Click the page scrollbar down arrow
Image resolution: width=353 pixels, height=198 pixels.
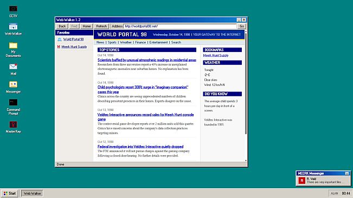[246, 161]
